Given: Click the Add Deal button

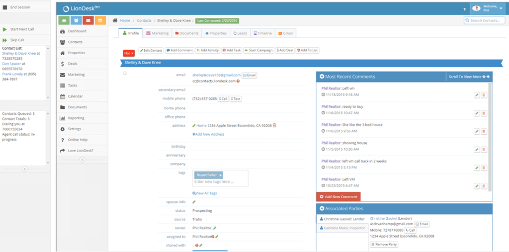Looking at the screenshot, I should click(x=285, y=50).
